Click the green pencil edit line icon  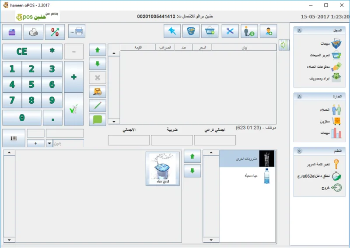click(x=98, y=105)
